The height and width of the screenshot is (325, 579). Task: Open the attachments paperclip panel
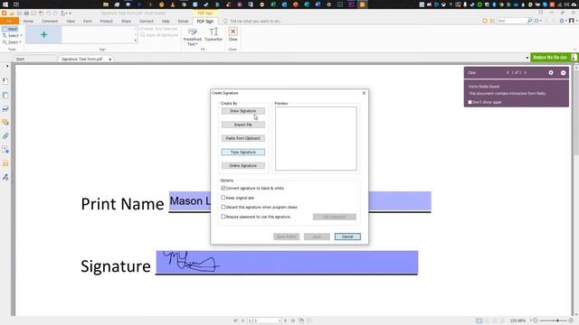[x=5, y=136]
